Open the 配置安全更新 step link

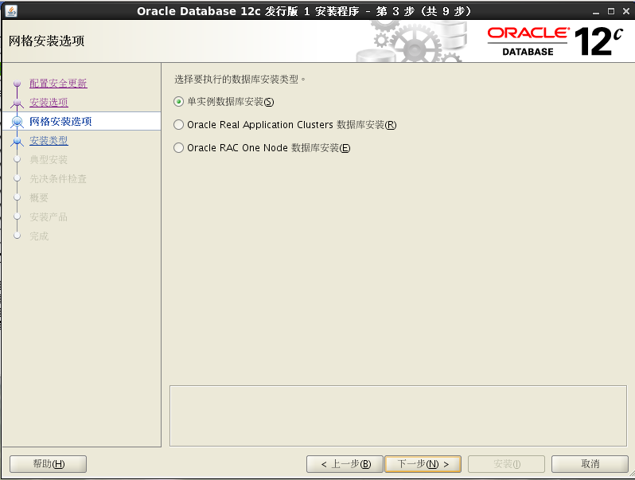click(58, 83)
